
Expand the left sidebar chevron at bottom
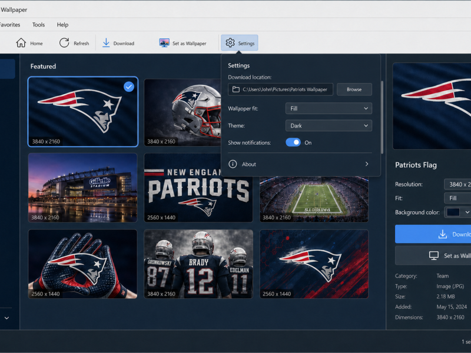pyautogui.click(x=6, y=318)
